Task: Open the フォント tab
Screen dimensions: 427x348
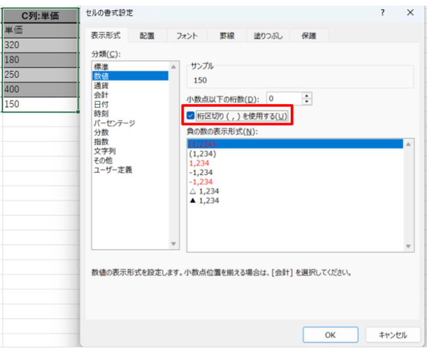Action: pyautogui.click(x=187, y=36)
